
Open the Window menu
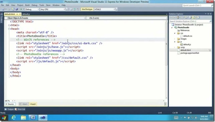point(56,5)
